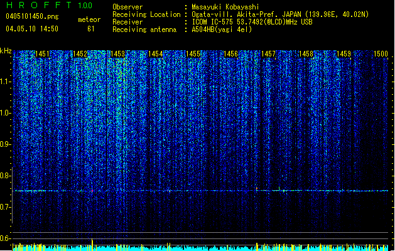Click the 0.7 kHz axis label
The width and height of the screenshot is (395, 251).
tap(6, 207)
